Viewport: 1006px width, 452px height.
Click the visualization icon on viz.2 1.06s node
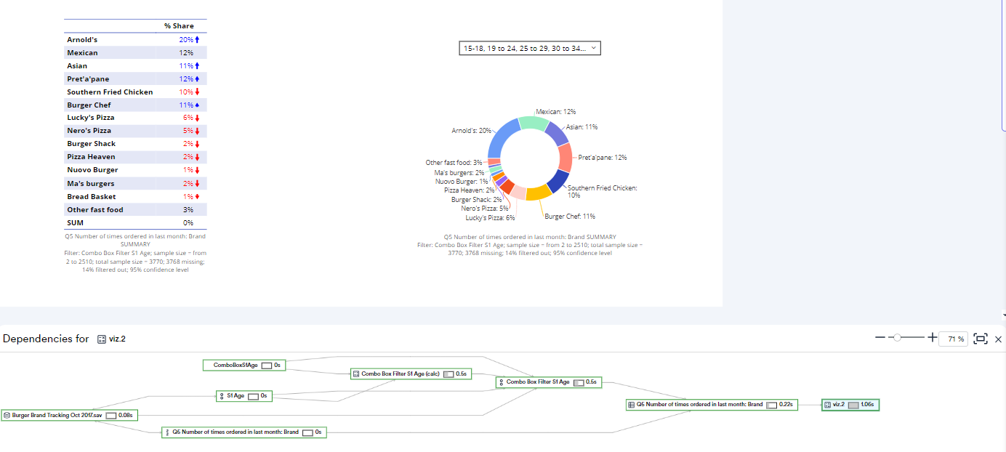point(827,405)
